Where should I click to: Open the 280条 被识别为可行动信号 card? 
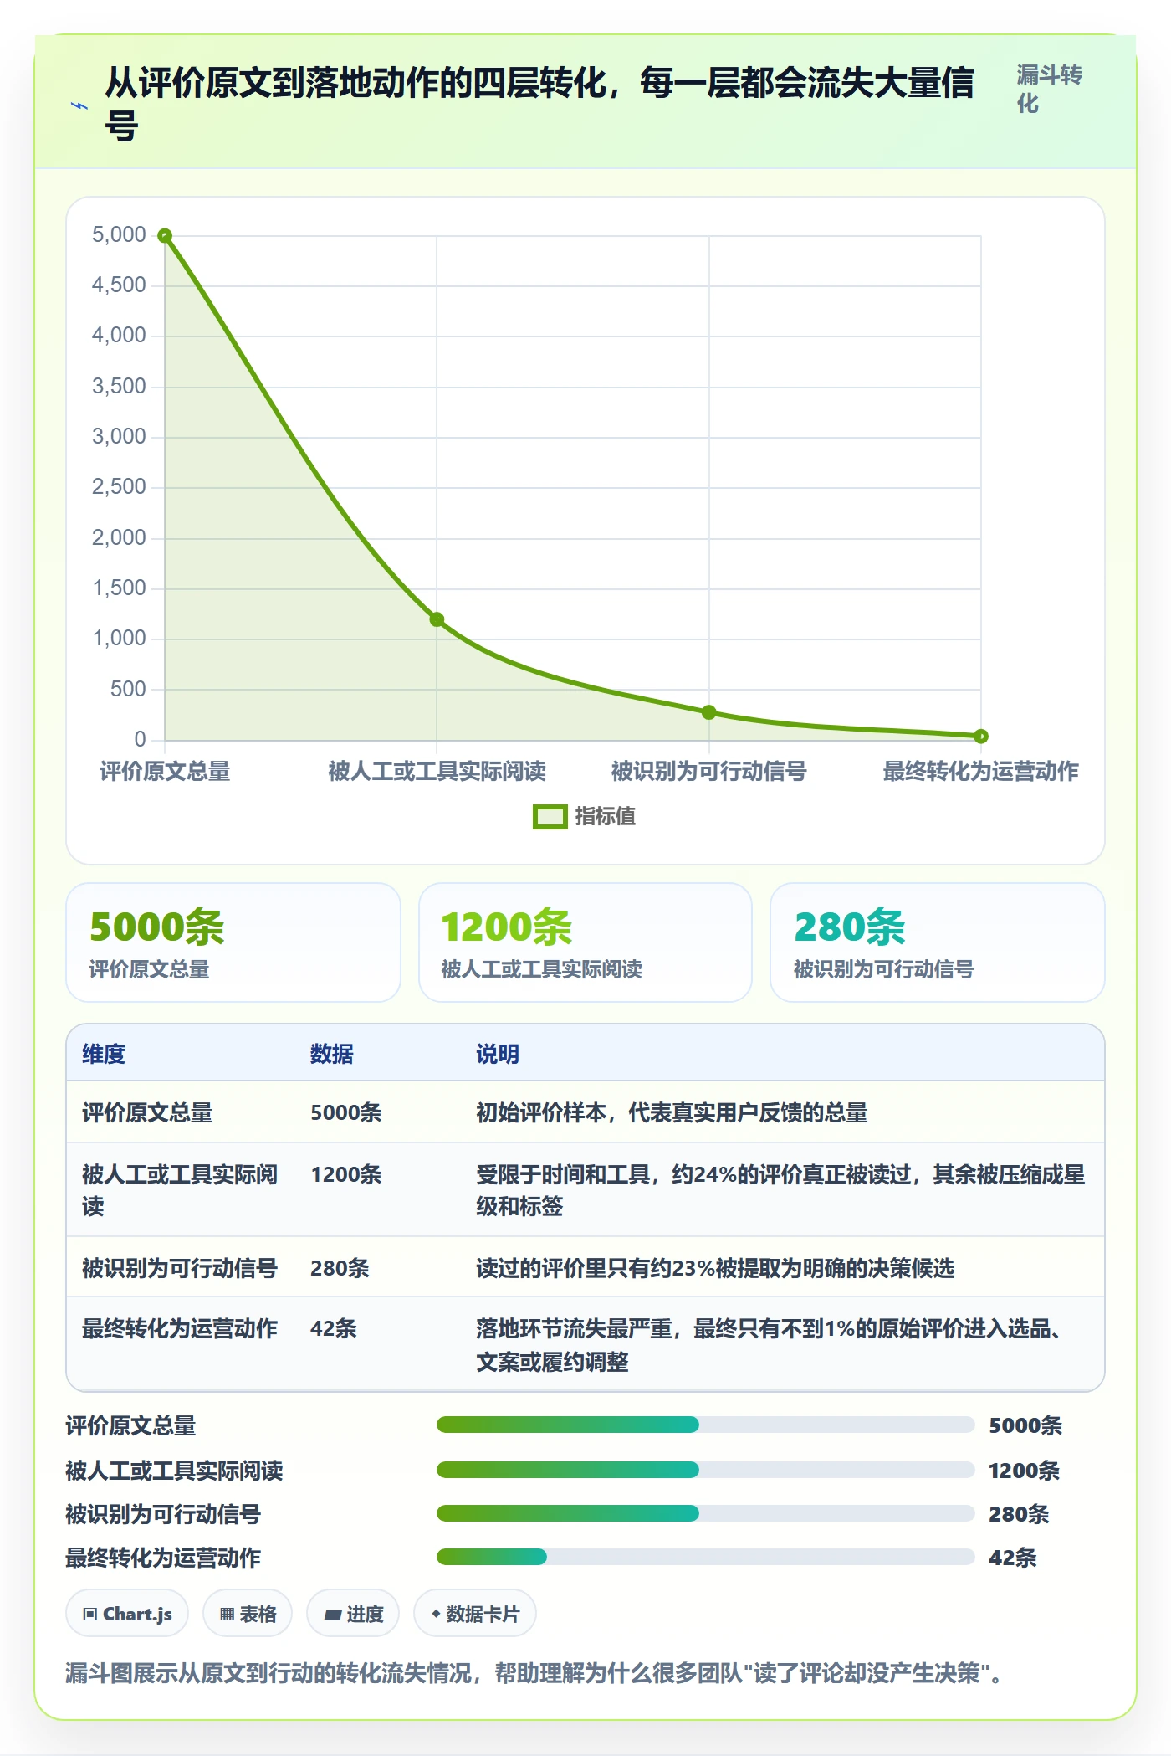coord(938,942)
